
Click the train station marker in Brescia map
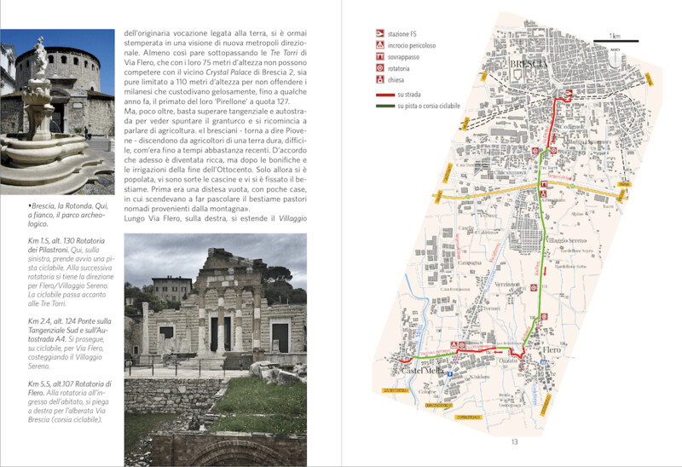(569, 93)
